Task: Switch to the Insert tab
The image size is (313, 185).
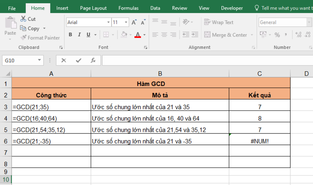Action: (x=62, y=8)
